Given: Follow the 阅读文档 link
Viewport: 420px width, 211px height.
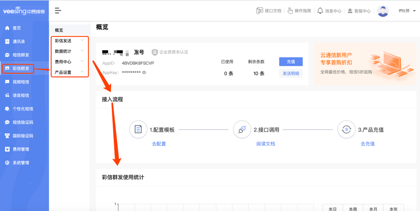Looking at the screenshot, I should (265, 144).
